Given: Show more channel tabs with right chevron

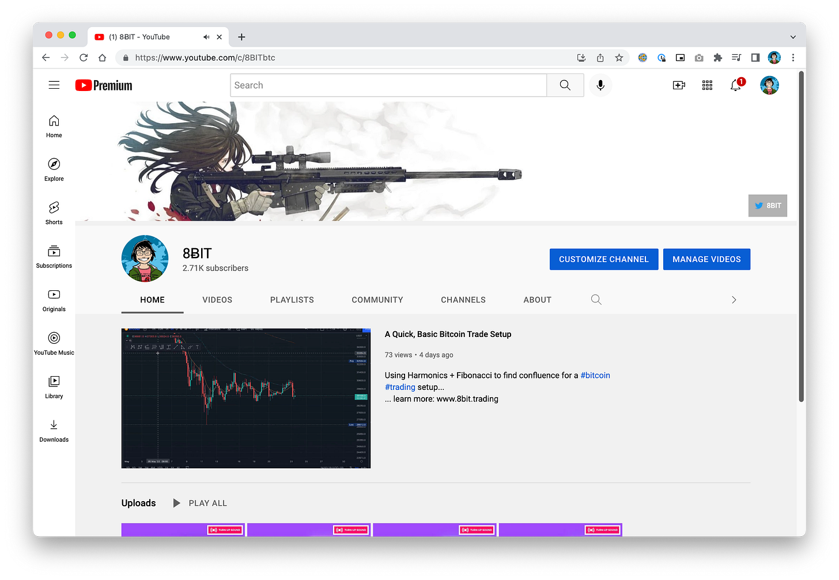Looking at the screenshot, I should tap(734, 300).
